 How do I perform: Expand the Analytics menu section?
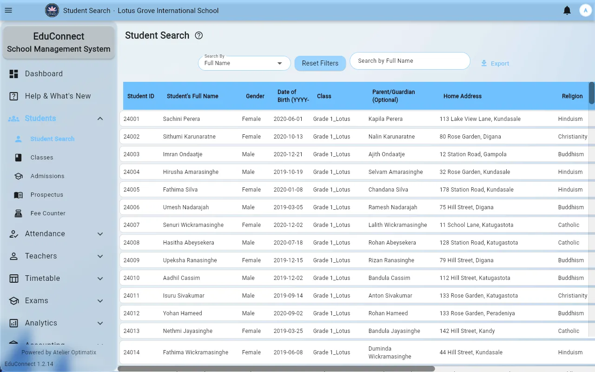pos(100,323)
